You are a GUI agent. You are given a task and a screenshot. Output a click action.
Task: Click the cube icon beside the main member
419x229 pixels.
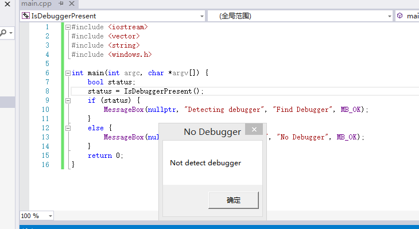tap(399, 15)
